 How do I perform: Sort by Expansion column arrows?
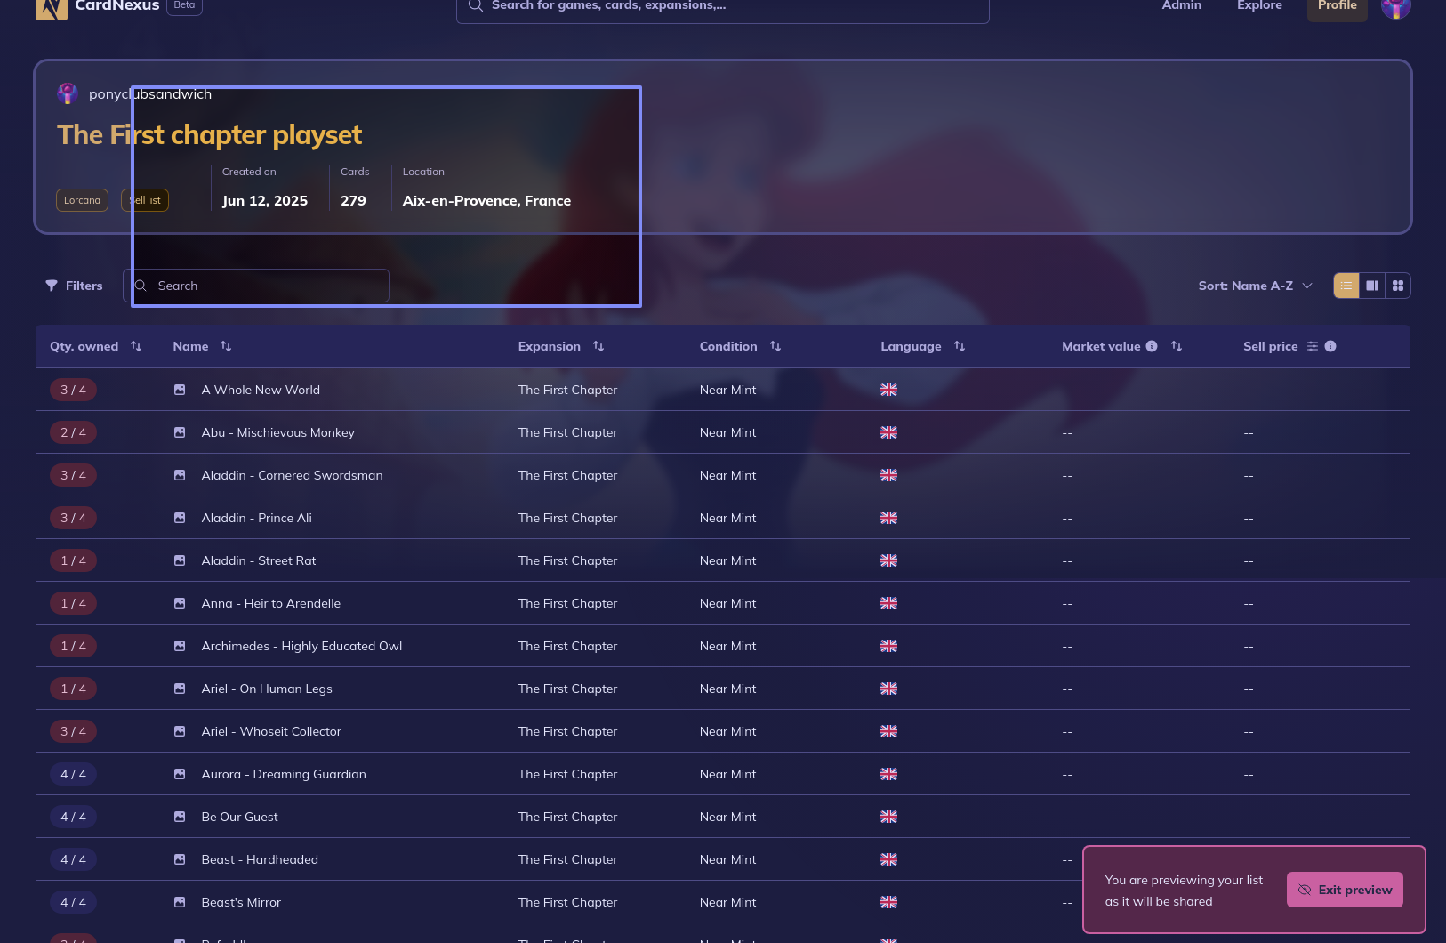pyautogui.click(x=598, y=346)
